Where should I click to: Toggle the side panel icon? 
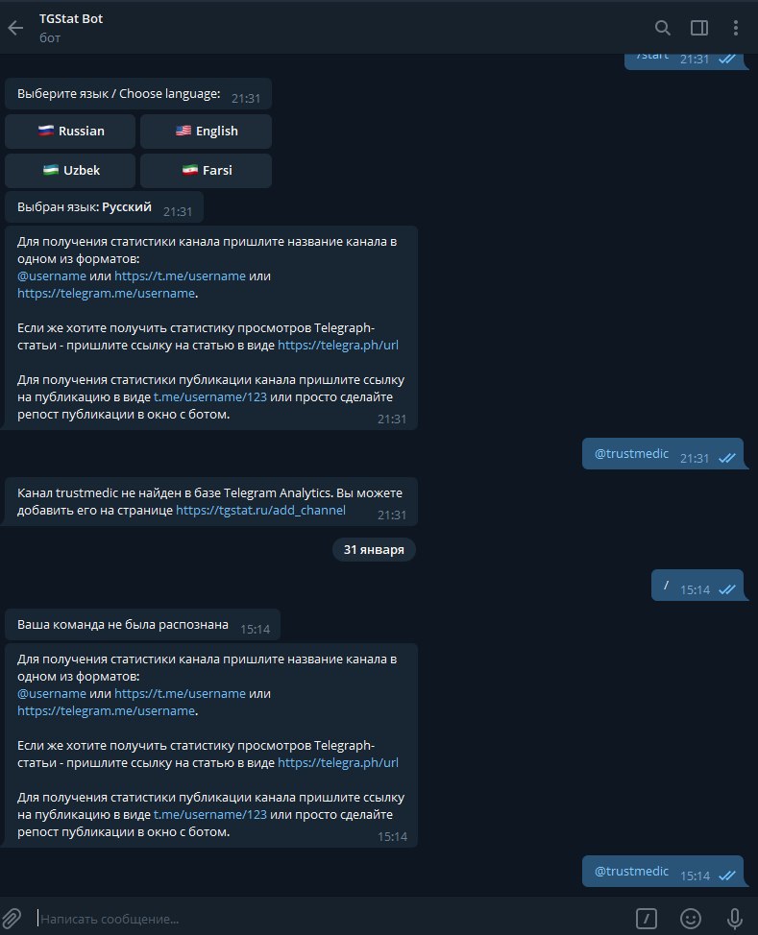[x=698, y=28]
